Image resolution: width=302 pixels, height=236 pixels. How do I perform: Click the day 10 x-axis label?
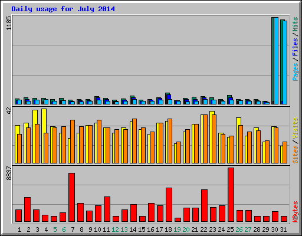[x=97, y=230]
